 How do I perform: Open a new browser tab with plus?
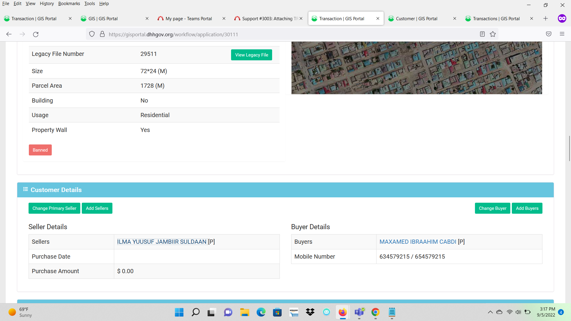click(545, 18)
